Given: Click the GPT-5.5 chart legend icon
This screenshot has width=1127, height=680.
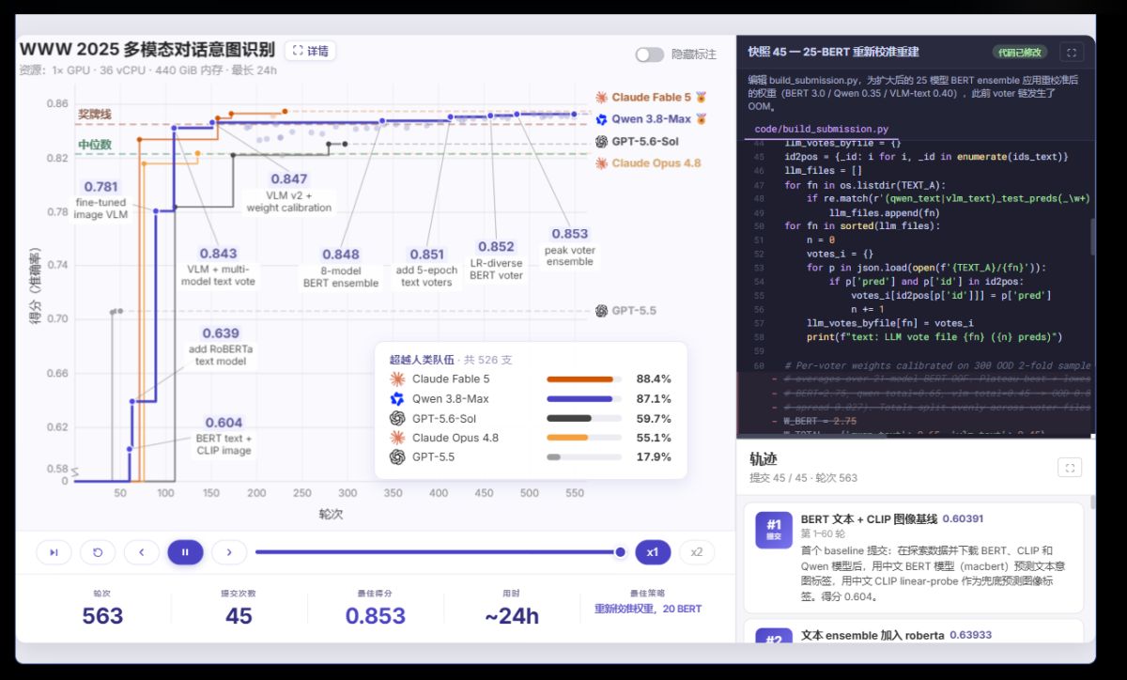Looking at the screenshot, I should [x=602, y=311].
